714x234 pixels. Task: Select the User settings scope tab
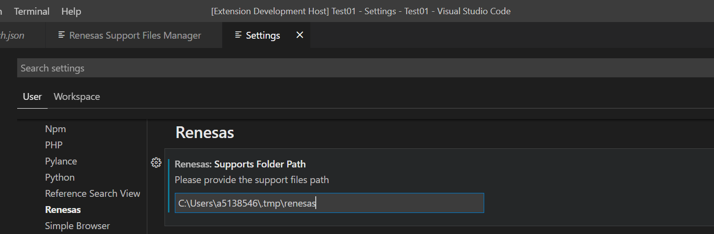coord(32,97)
